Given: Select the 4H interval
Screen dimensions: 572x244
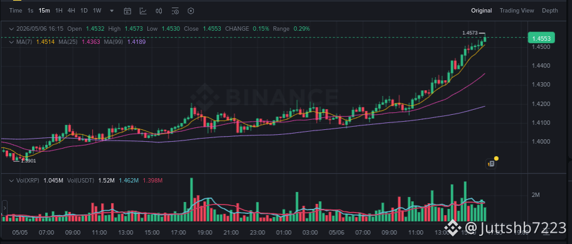Looking at the screenshot, I should coord(71,11).
